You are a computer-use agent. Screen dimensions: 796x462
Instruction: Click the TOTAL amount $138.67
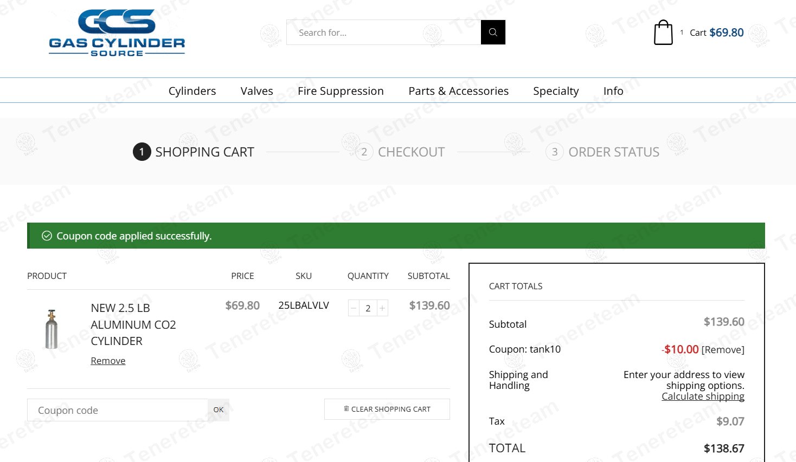click(x=724, y=448)
